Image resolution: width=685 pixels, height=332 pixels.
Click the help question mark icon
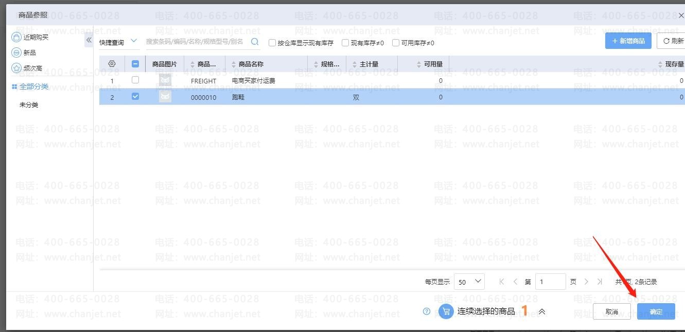[x=426, y=311]
